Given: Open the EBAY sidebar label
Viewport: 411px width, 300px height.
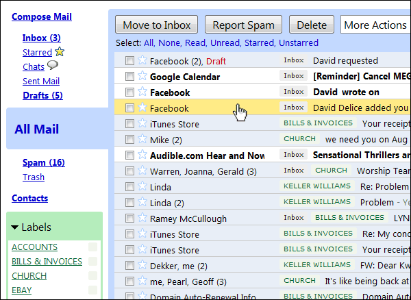Looking at the screenshot, I should [x=21, y=290].
